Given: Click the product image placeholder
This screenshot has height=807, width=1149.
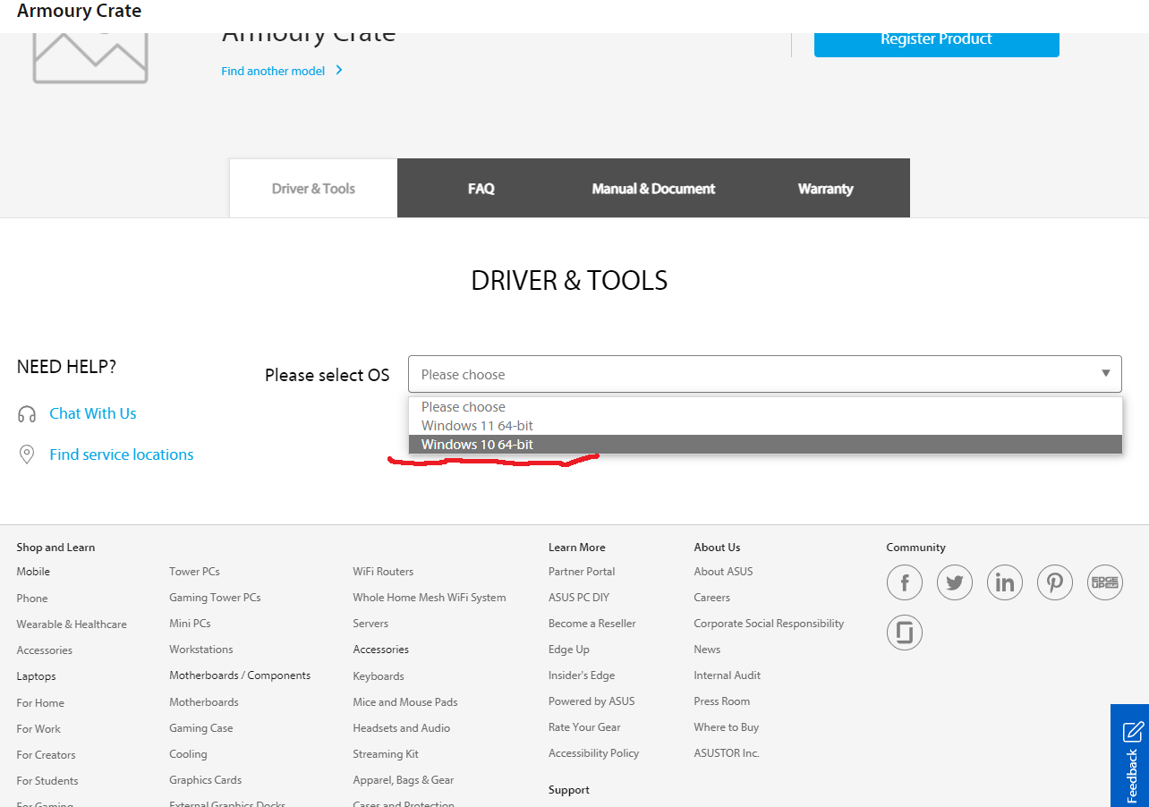Looking at the screenshot, I should tap(90, 58).
